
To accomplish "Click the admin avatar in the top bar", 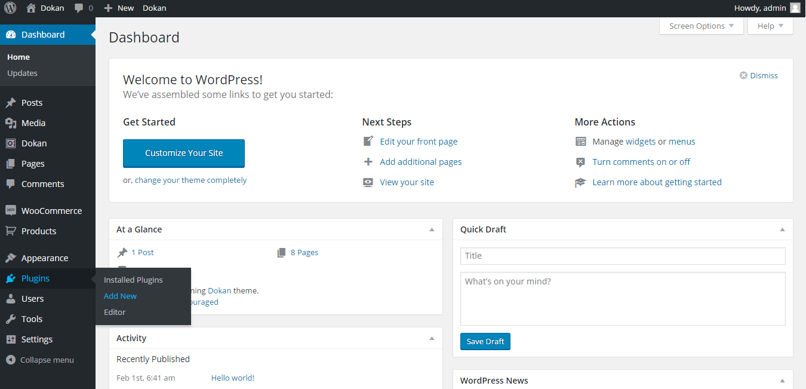I will [795, 8].
